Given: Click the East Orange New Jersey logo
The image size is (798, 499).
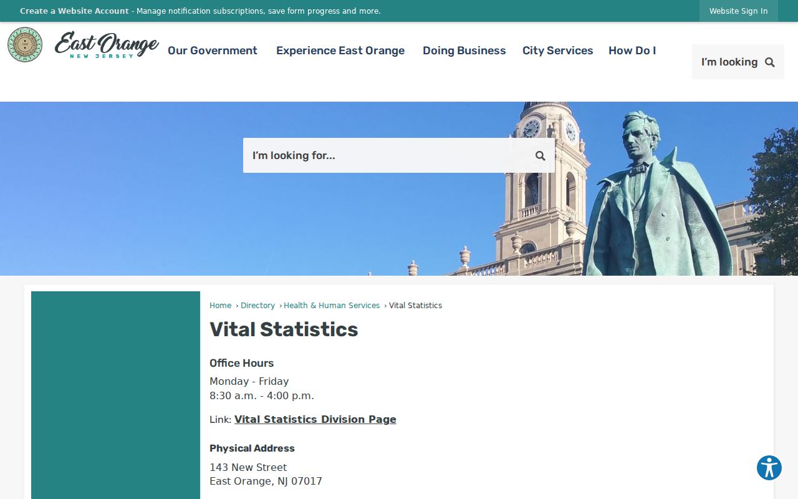Looking at the screenshot, I should [107, 45].
